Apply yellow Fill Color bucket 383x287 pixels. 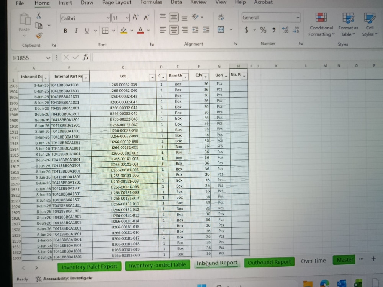(x=124, y=31)
